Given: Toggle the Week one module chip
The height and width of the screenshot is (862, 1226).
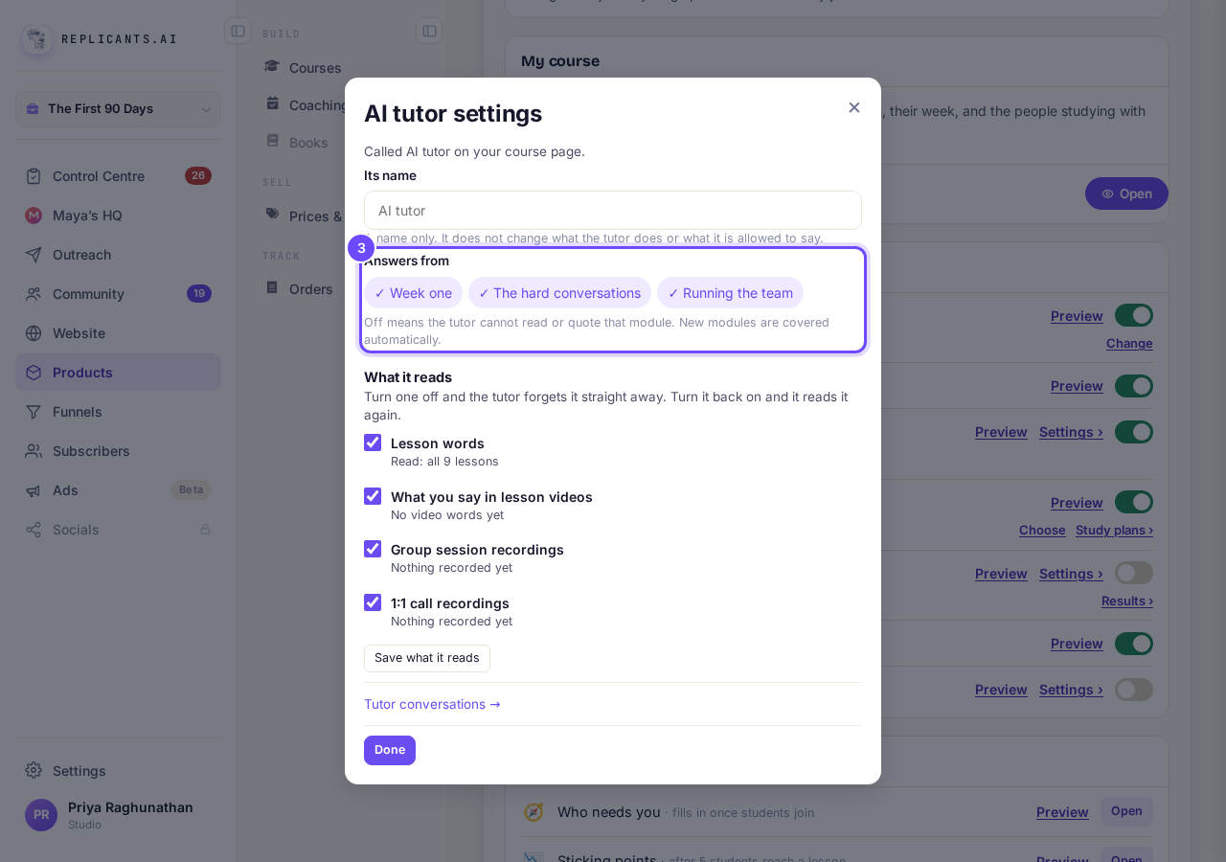Looking at the screenshot, I should pos(413,293).
